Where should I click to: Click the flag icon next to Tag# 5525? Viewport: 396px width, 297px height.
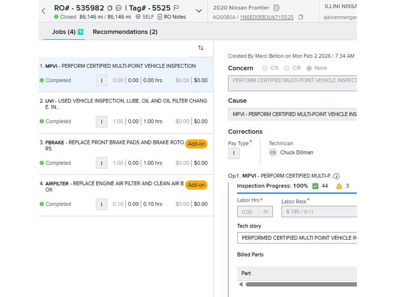[x=177, y=8]
